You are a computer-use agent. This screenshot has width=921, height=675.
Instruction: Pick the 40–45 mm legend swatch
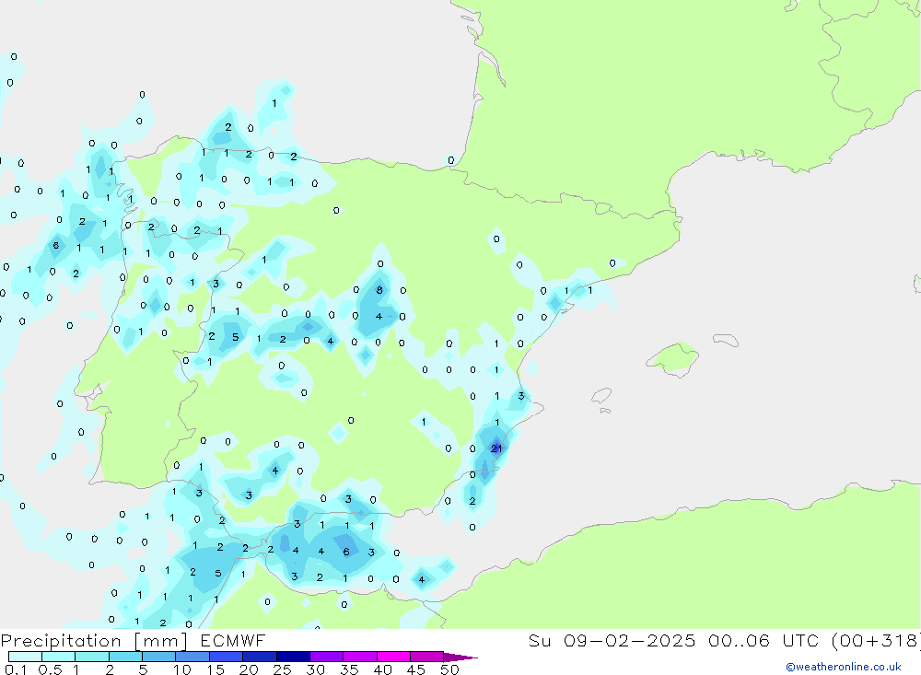pos(393,657)
